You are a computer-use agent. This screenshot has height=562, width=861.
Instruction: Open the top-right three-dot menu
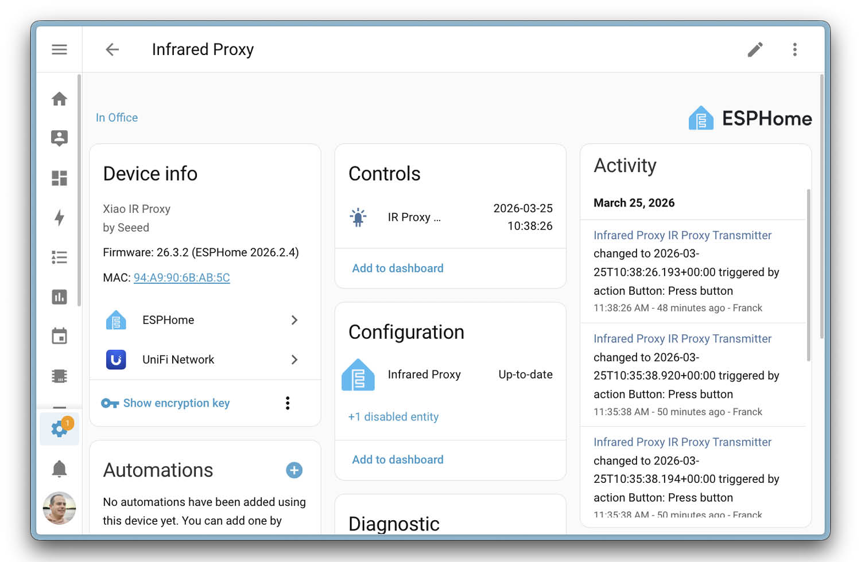tap(795, 49)
